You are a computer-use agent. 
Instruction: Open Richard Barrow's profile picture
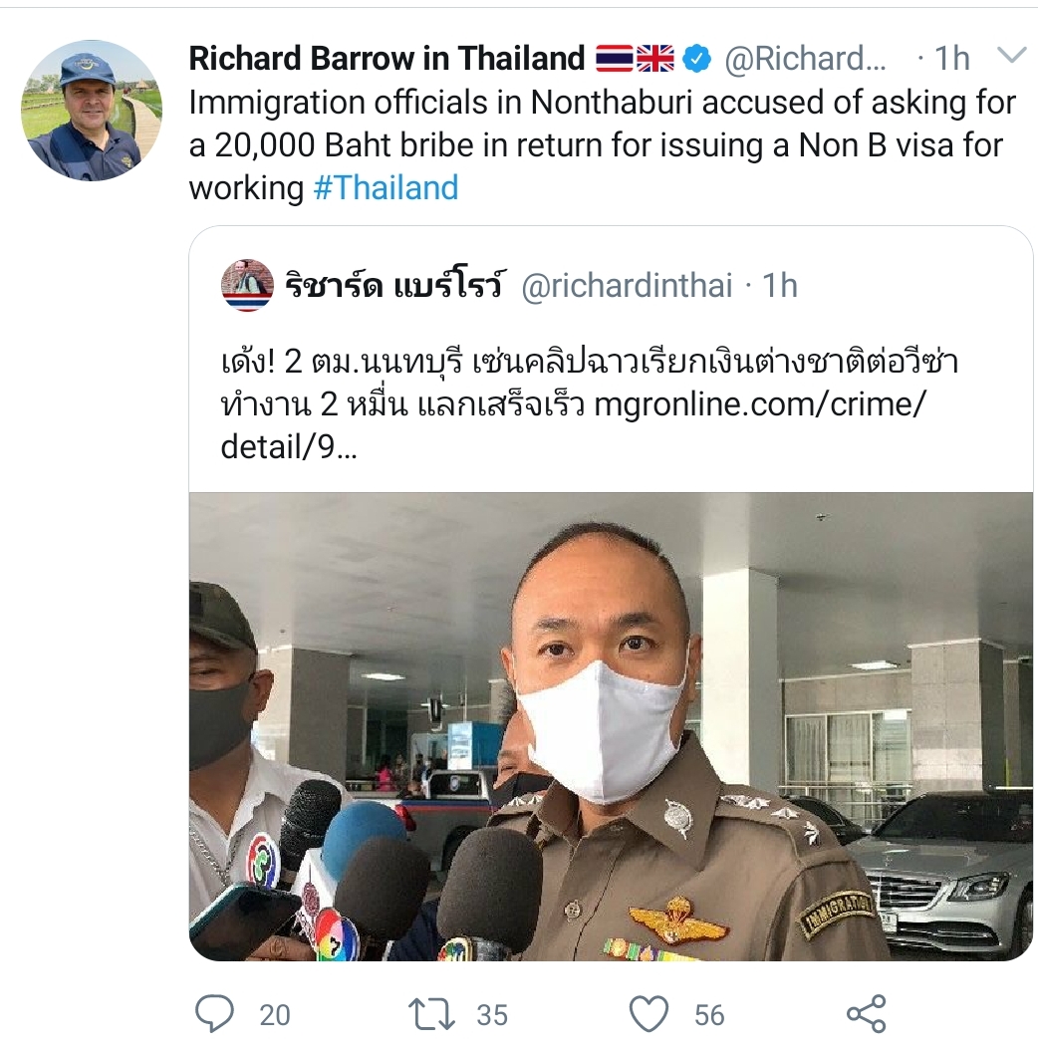coord(92,111)
